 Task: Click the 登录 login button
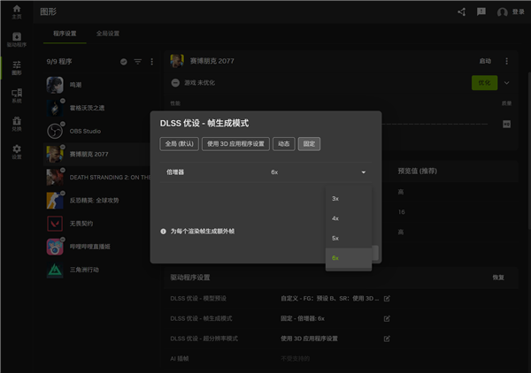point(511,12)
